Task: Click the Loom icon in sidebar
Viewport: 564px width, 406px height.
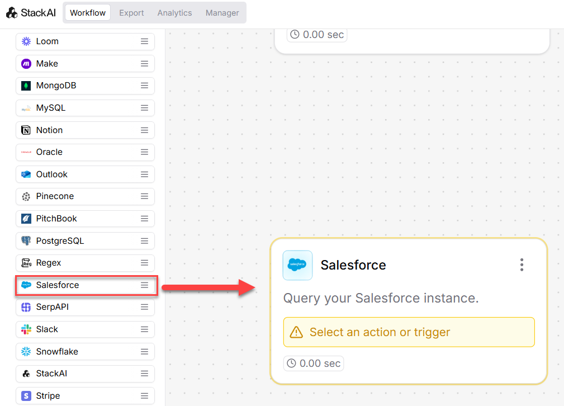Action: click(26, 41)
